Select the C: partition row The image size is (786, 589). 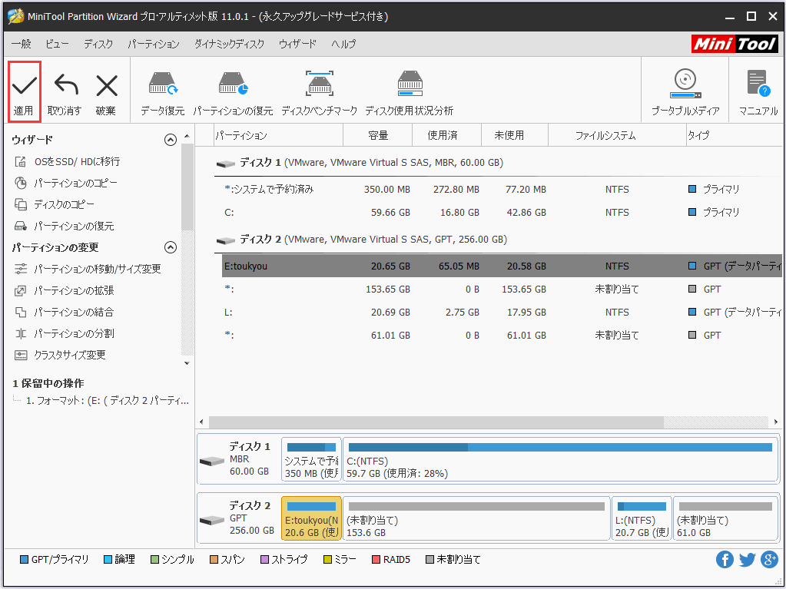(502, 213)
